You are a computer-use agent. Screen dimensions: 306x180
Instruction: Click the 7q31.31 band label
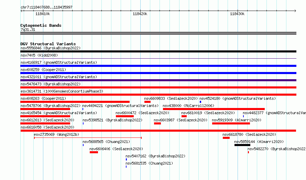[x=28, y=29]
